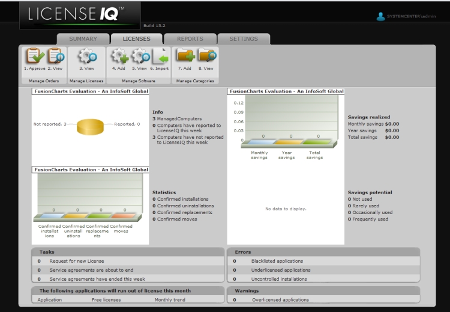Click the Monthly savings $0.00 value
Image resolution: width=450 pixels, height=312 pixels.
pyautogui.click(x=392, y=124)
